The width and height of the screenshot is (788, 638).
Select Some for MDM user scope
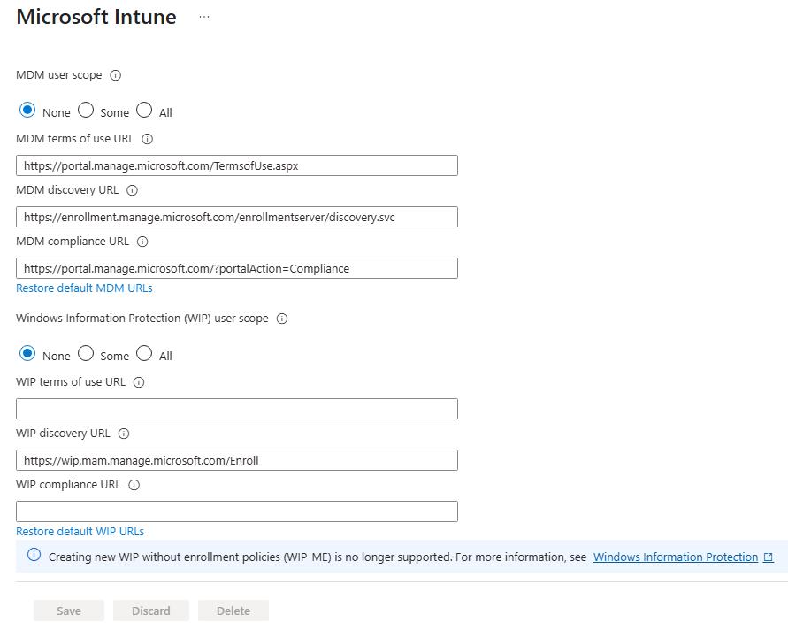pos(86,110)
